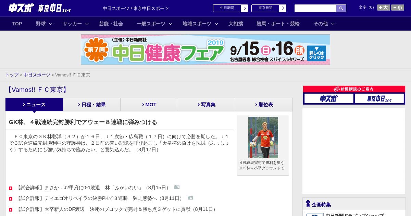The width and height of the screenshot is (411, 216).
Task: Click the Chunichi Sports logo
Action: tap(21, 8)
